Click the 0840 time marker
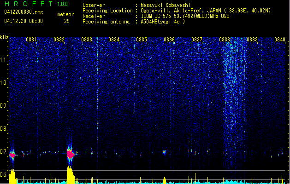The image size is (290, 184). click(x=280, y=40)
